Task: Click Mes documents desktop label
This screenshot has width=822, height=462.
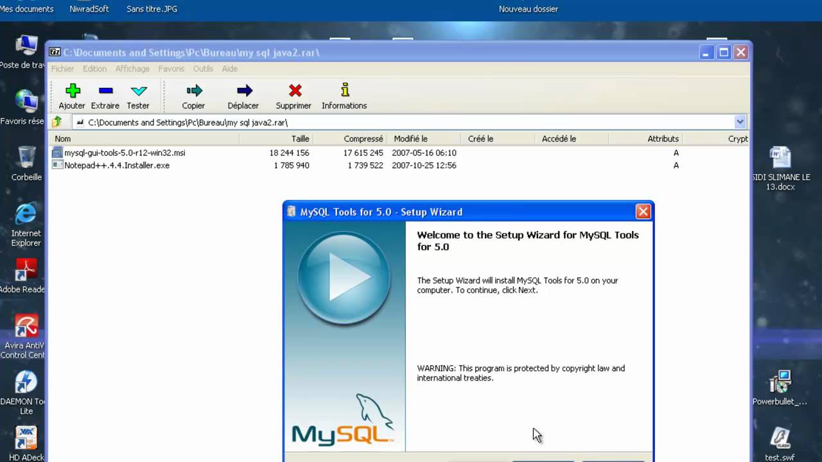Action: 27,9
